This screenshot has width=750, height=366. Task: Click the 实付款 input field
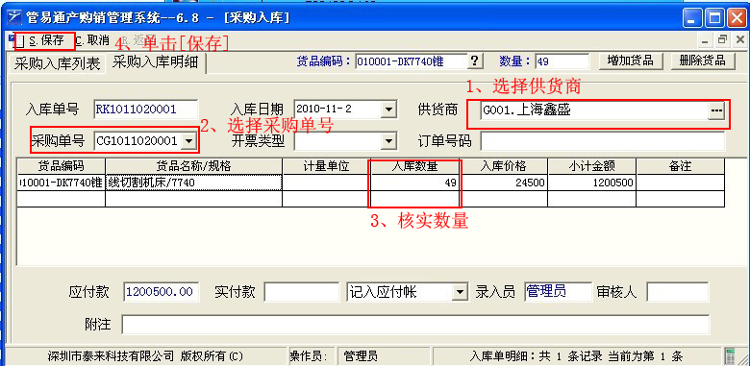point(301,292)
